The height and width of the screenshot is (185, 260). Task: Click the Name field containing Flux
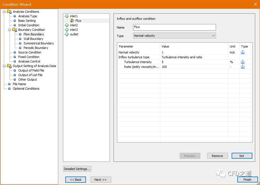coord(174,27)
